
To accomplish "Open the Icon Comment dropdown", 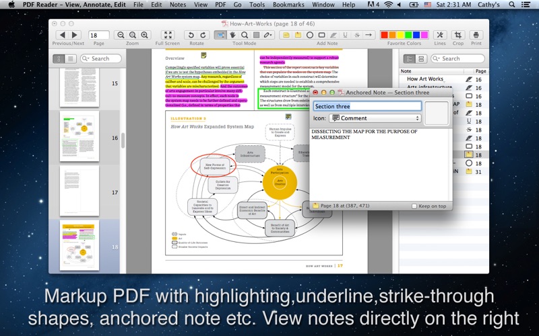I will coord(375,118).
